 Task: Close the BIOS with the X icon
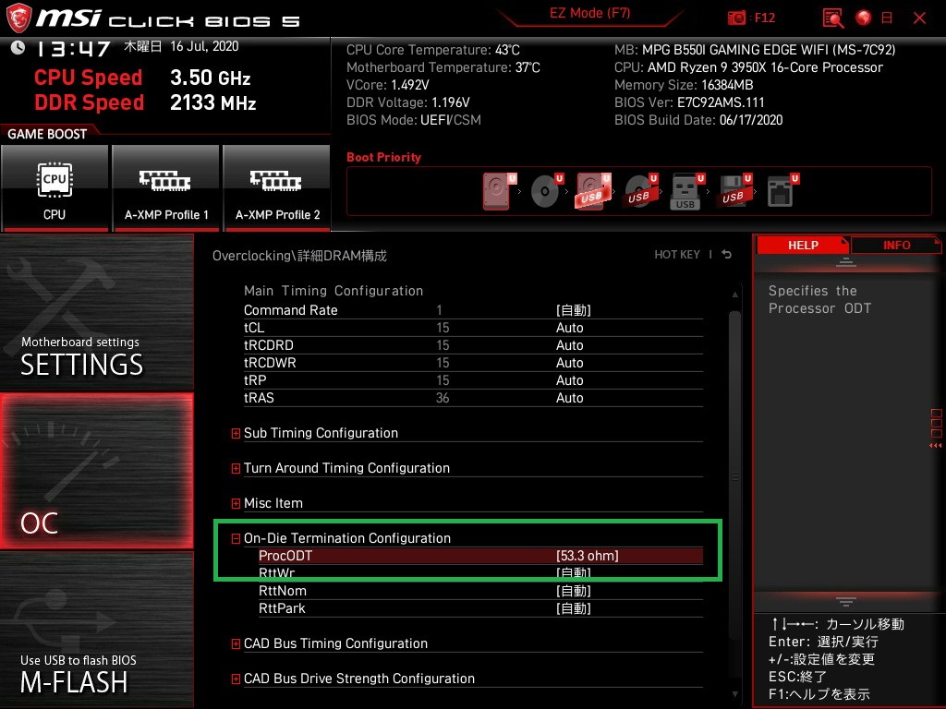(919, 18)
